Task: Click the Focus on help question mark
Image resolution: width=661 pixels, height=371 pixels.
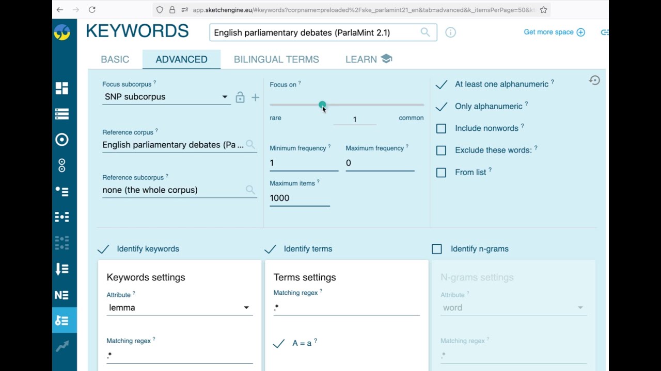Action: tap(300, 83)
